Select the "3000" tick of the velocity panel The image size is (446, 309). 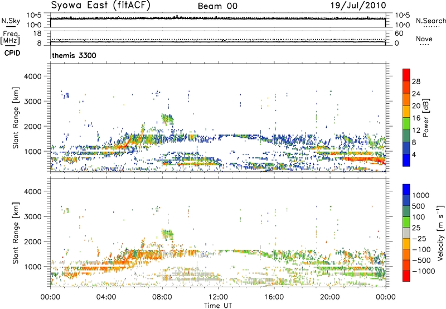pos(33,216)
